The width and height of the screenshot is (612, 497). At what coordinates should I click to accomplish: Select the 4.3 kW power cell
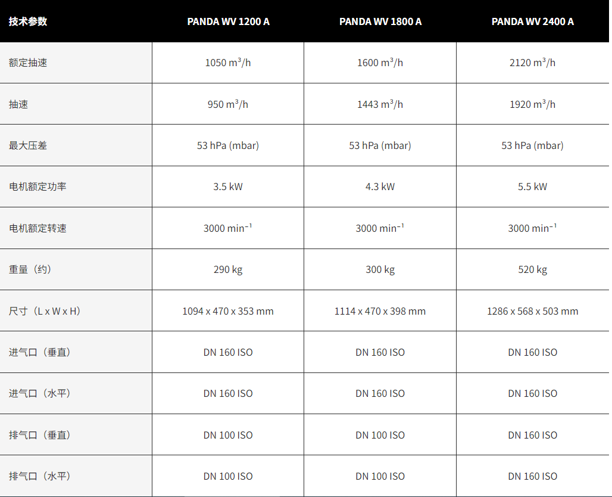click(380, 187)
